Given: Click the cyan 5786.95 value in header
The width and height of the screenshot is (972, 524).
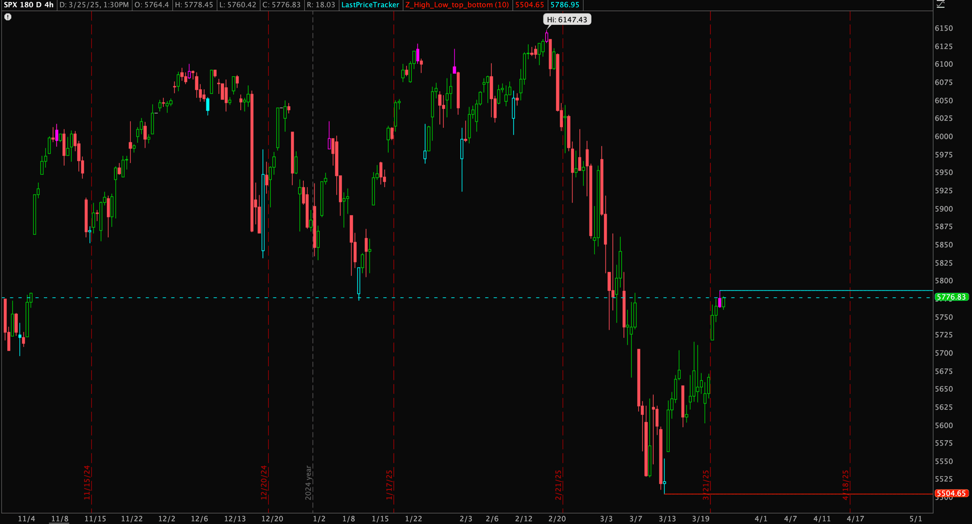Looking at the screenshot, I should coord(565,5).
